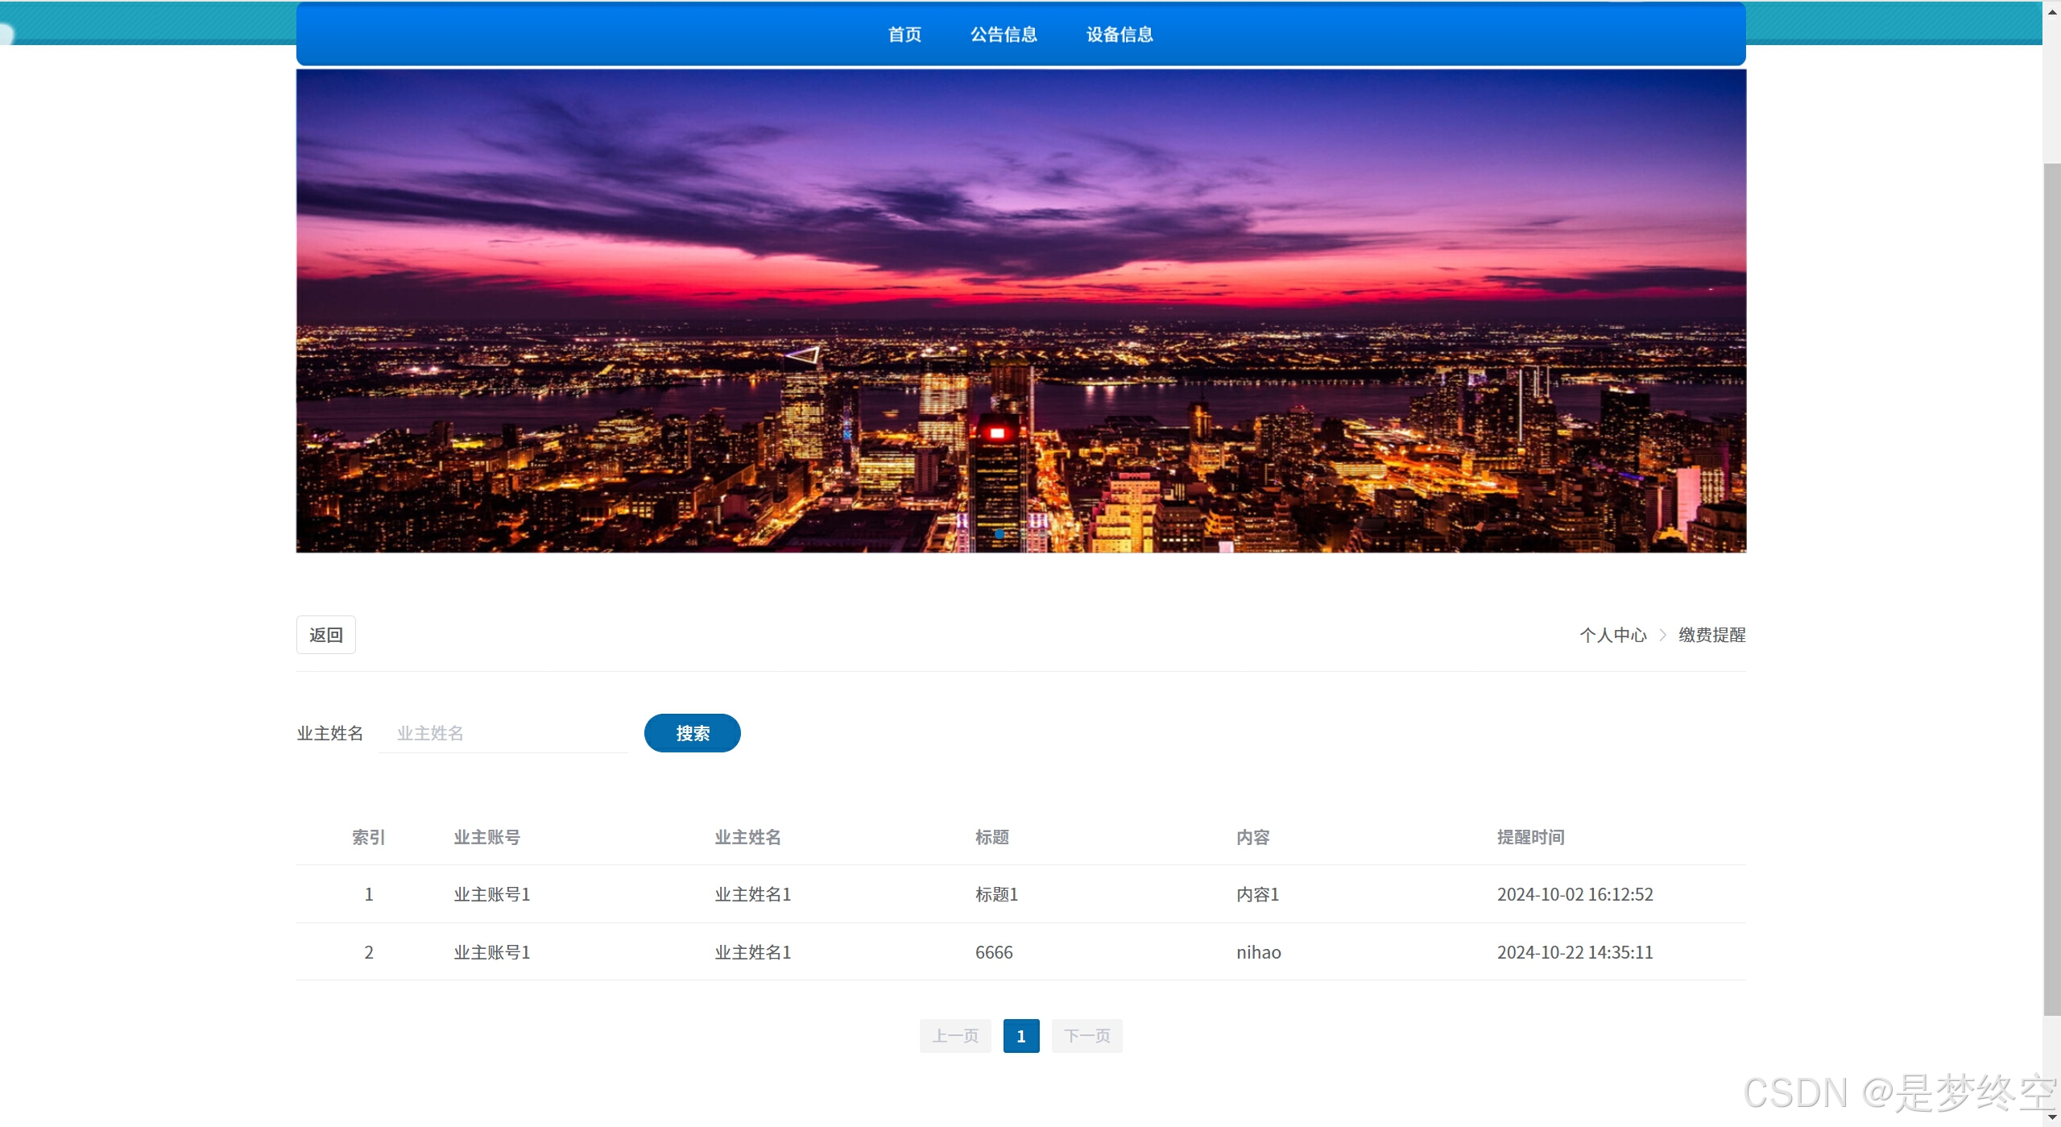The width and height of the screenshot is (2061, 1127).
Task: Click the breadcrumb chevron separator arrow
Action: click(x=1662, y=635)
